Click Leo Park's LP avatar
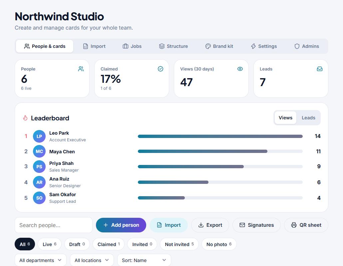 39,136
